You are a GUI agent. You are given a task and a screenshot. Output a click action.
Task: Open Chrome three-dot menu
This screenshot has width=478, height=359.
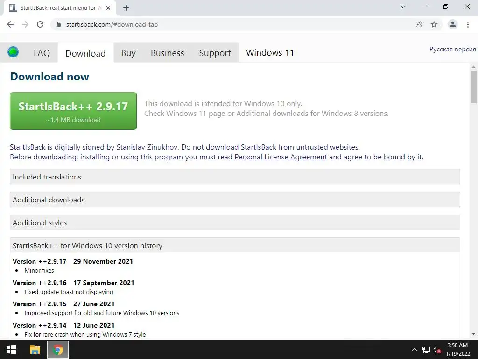point(468,24)
